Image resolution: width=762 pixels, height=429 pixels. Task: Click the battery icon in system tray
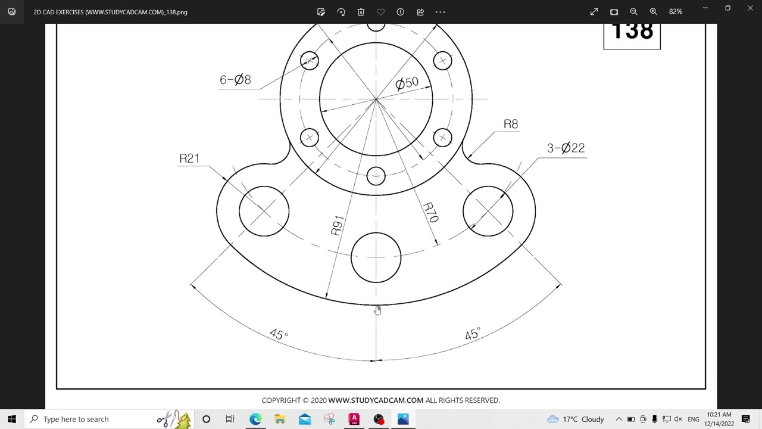pos(631,419)
